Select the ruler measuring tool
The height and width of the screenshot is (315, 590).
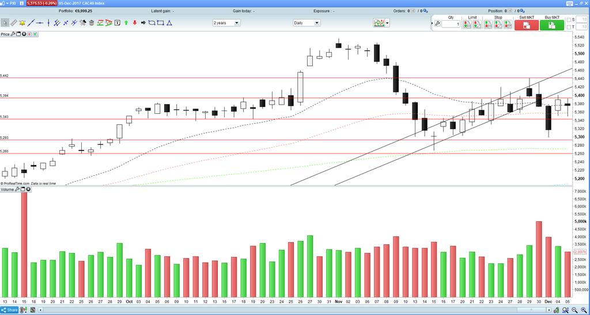point(14,22)
